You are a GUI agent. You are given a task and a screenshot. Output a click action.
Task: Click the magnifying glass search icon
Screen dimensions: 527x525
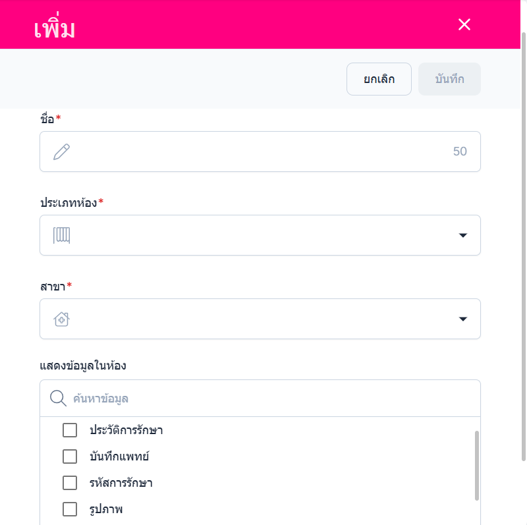tap(59, 399)
